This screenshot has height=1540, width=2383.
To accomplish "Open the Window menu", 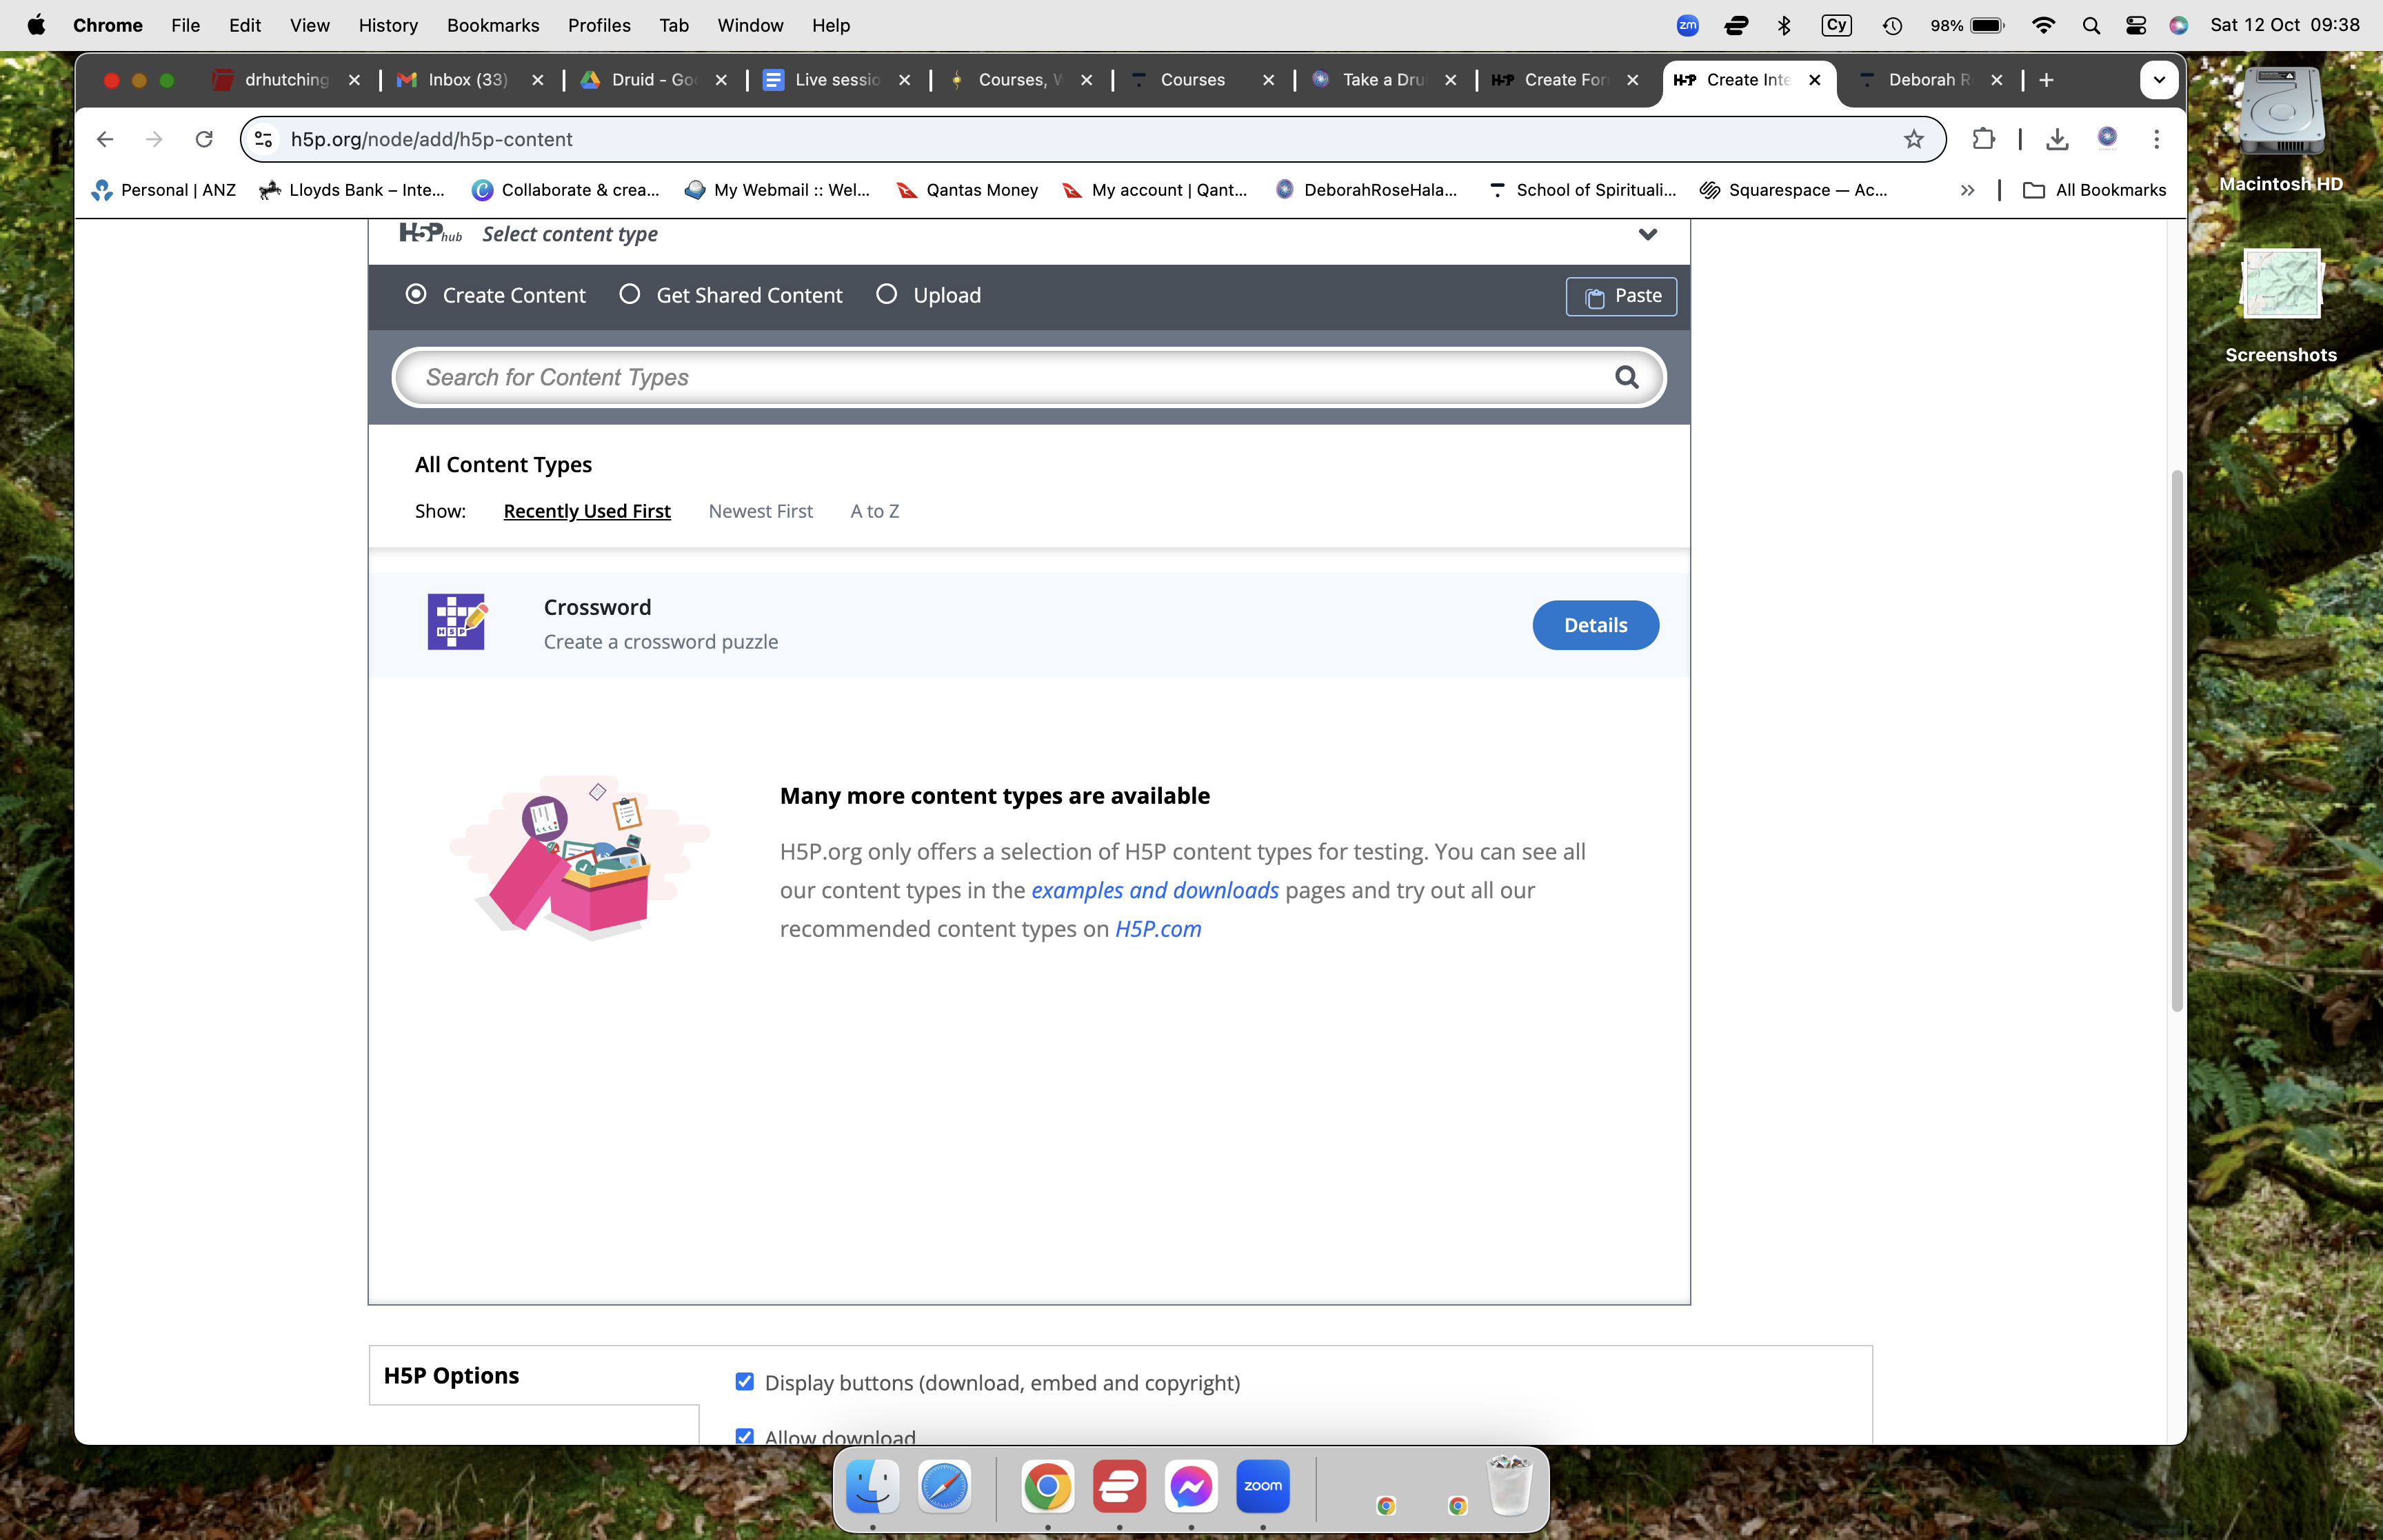I will pos(750,25).
